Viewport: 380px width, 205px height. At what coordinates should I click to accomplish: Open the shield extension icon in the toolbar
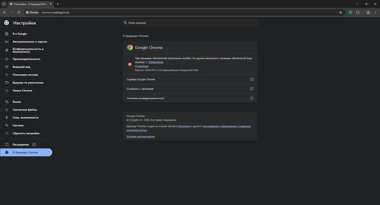tap(351, 12)
